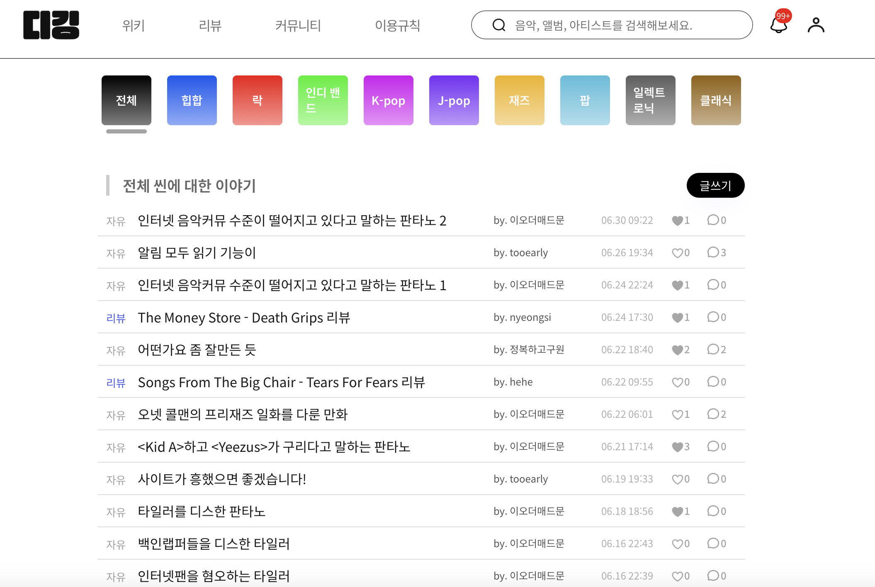The width and height of the screenshot is (875, 587).
Task: Click author 'by. 정복하고구원'
Action: [529, 350]
